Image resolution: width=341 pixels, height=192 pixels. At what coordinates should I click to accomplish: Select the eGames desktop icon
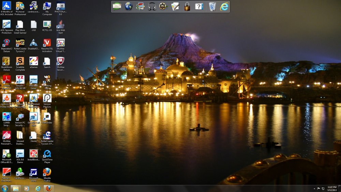coord(33,63)
